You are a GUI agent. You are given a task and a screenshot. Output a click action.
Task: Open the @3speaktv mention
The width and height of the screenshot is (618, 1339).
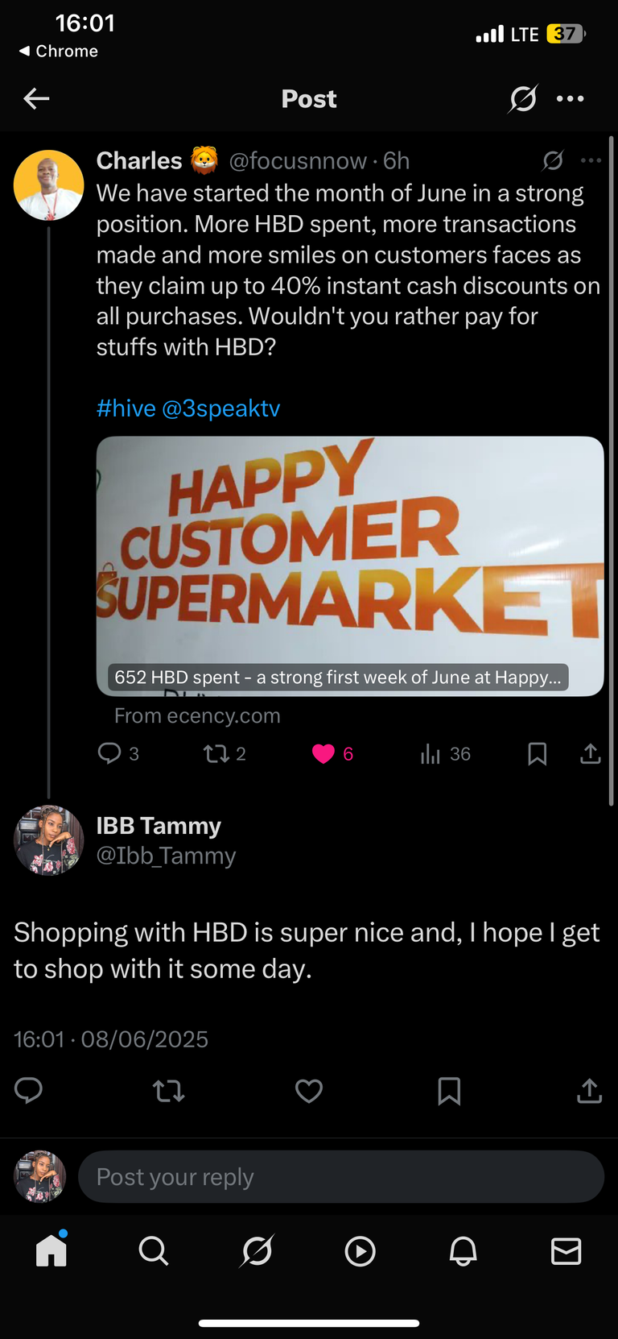[x=221, y=408]
